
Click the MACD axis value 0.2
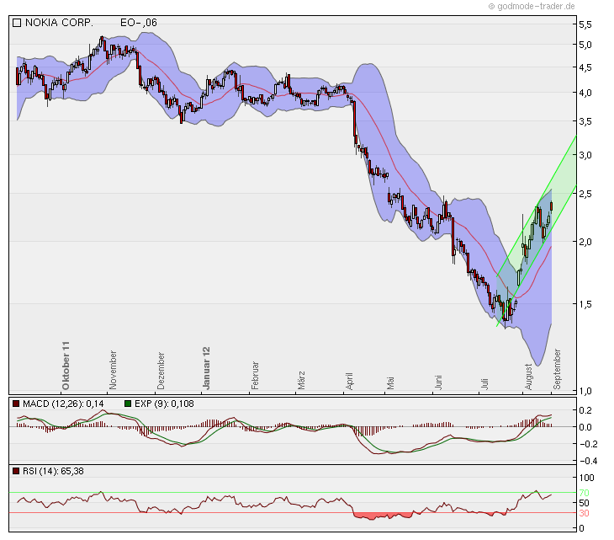click(x=585, y=410)
